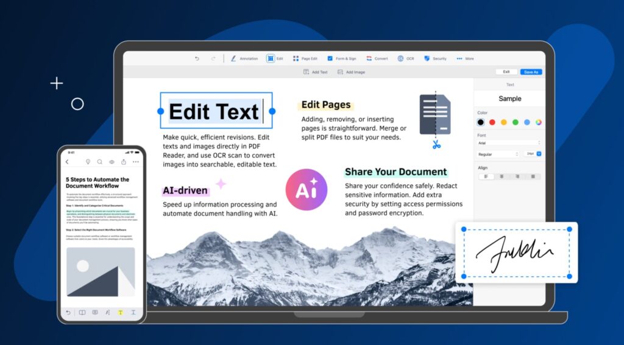
Task: Click inside the Edit Text box
Action: pos(216,111)
